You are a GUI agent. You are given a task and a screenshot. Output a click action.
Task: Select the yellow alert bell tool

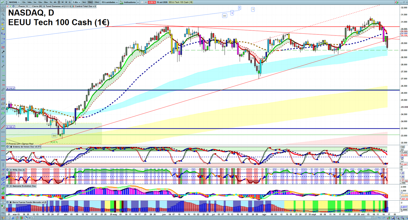(3, 28)
